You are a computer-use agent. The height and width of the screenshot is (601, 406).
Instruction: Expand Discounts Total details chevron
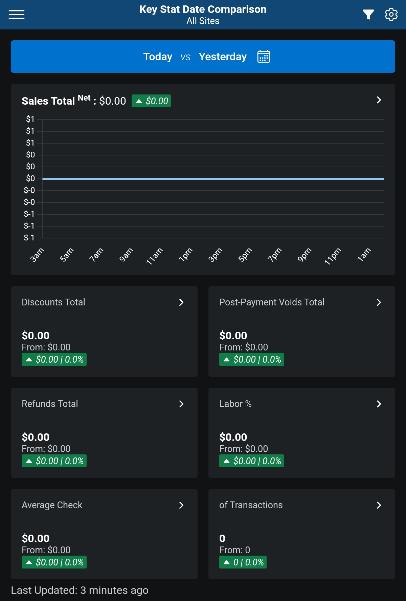[x=181, y=302]
